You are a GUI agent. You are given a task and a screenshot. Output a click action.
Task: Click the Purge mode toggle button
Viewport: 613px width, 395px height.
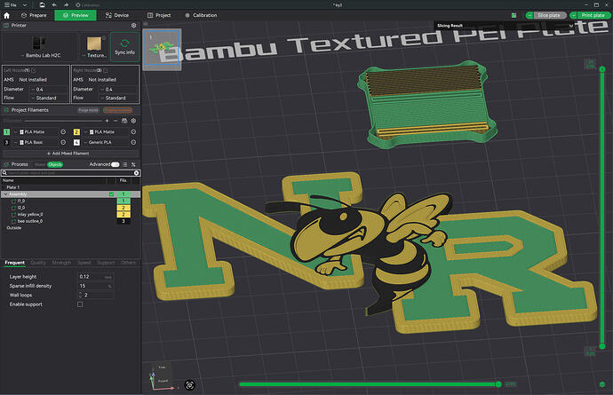pos(88,110)
